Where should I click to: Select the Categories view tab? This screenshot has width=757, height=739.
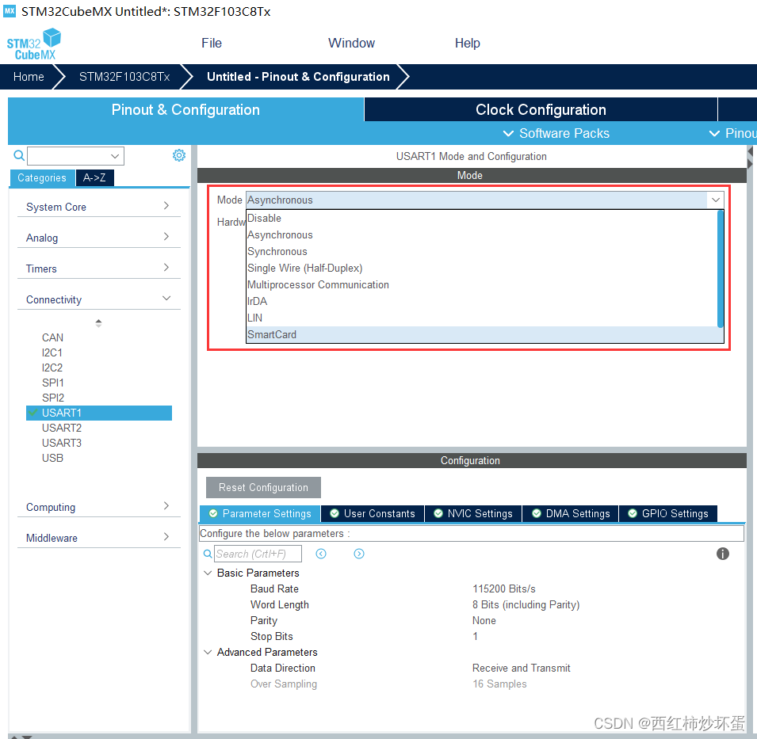[42, 178]
